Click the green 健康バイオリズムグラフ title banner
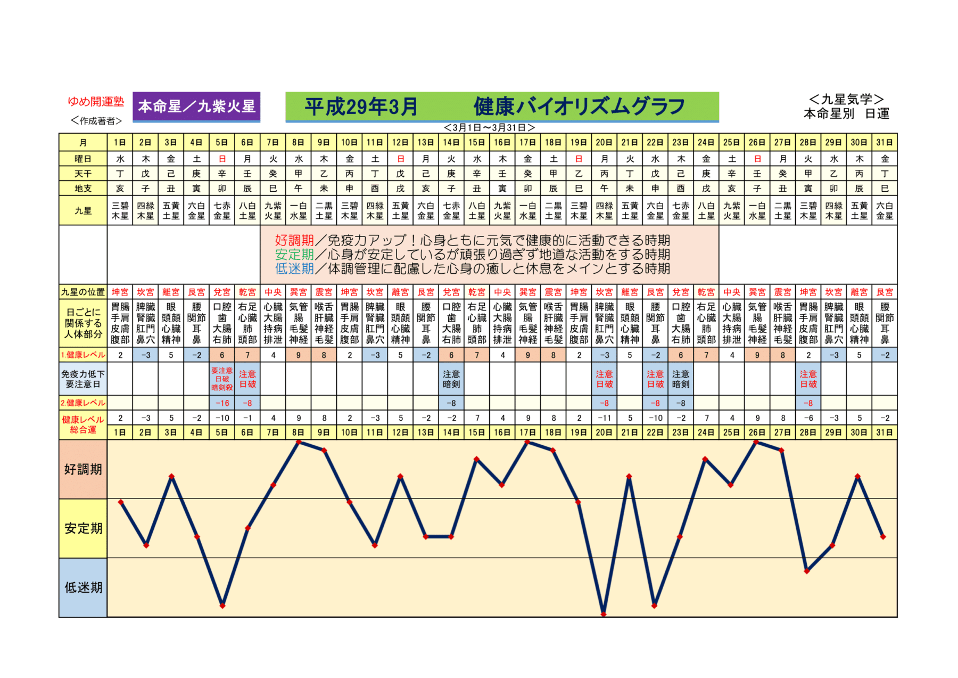 click(x=501, y=107)
